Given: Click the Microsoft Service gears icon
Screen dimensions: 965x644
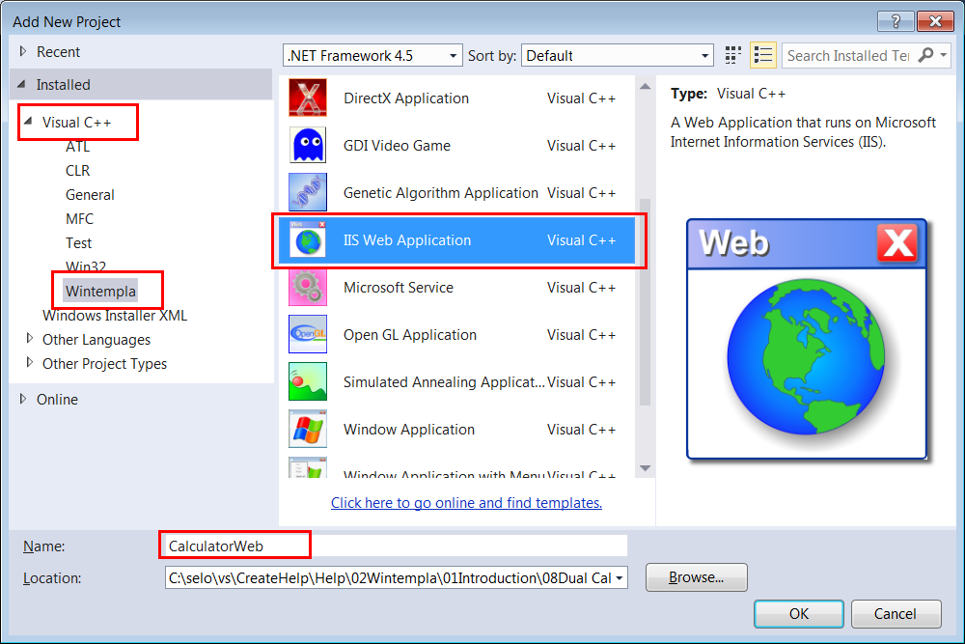Looking at the screenshot, I should (x=308, y=288).
